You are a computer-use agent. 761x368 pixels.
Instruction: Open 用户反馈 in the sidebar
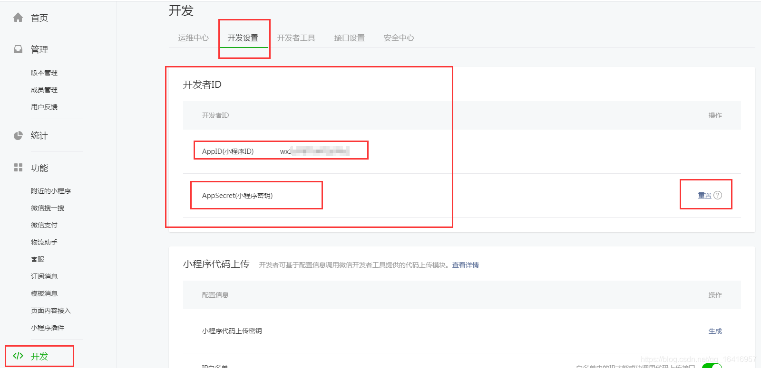click(44, 107)
